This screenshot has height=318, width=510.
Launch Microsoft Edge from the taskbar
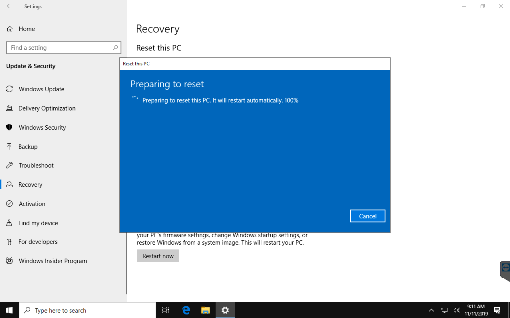click(186, 310)
